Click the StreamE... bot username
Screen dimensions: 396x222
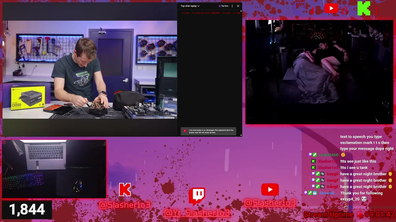[x=328, y=193]
